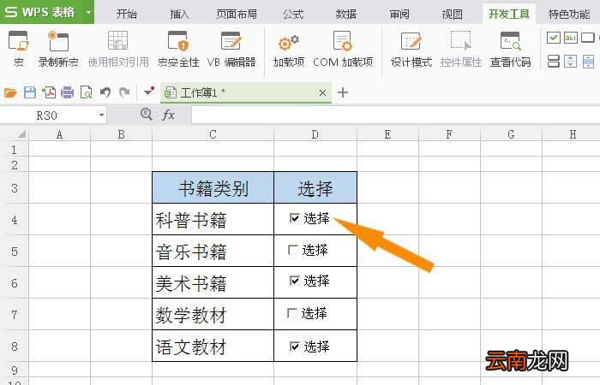This screenshot has width=600, height=385.
Task: Open file using folder icon
Action: [x=10, y=92]
